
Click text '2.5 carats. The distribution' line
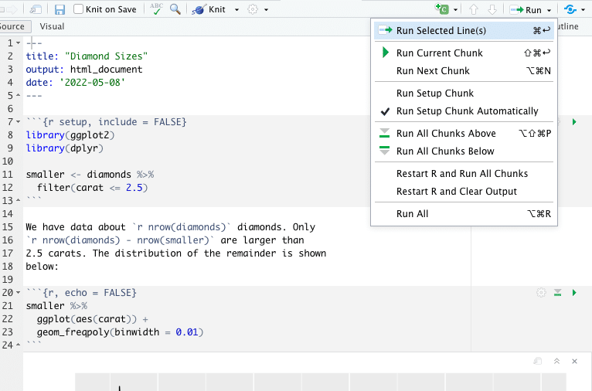pyautogui.click(x=176, y=253)
